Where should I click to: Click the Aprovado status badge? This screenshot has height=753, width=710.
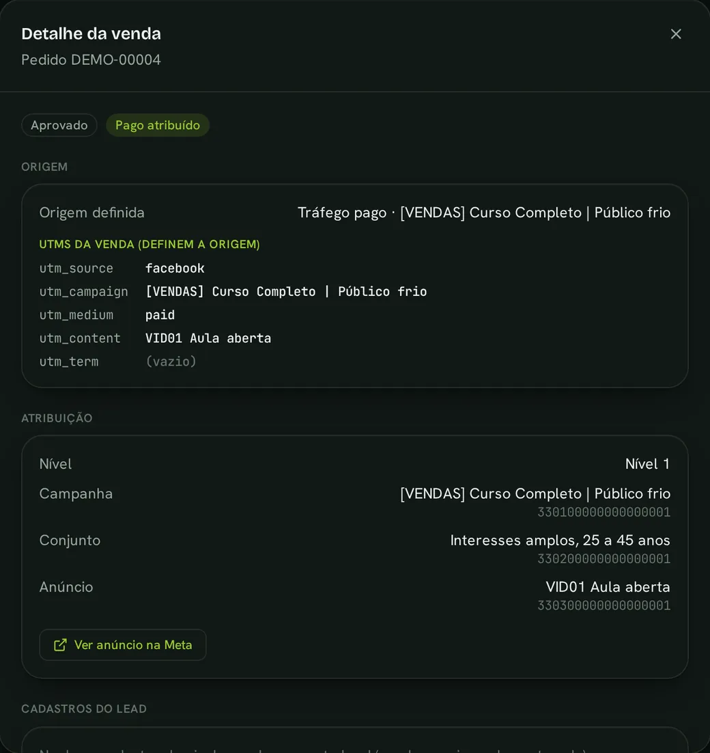[x=59, y=125]
